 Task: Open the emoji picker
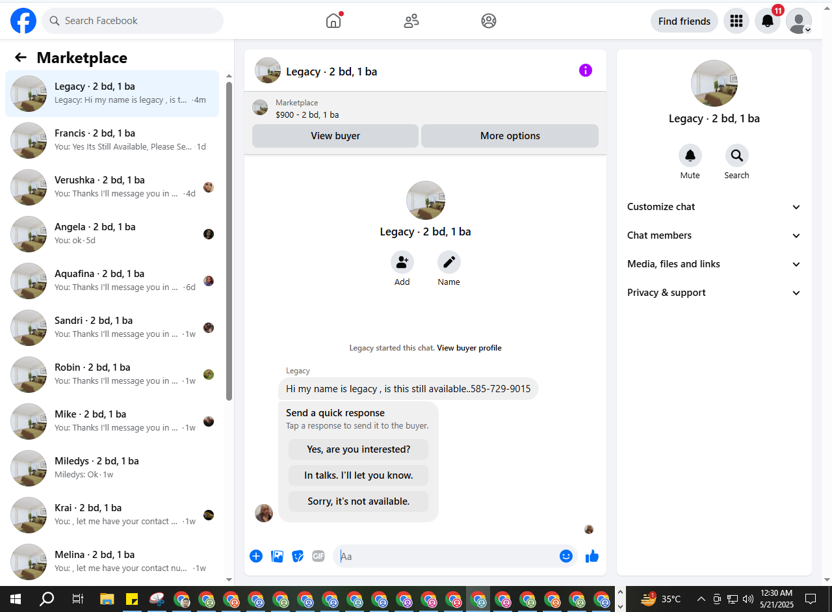[x=566, y=556]
